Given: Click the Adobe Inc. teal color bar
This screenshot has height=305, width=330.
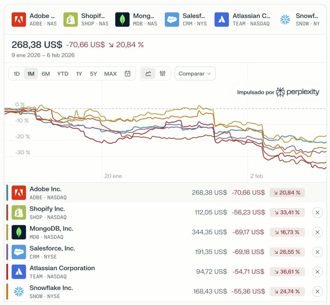Looking at the screenshot, I should 7,193.
